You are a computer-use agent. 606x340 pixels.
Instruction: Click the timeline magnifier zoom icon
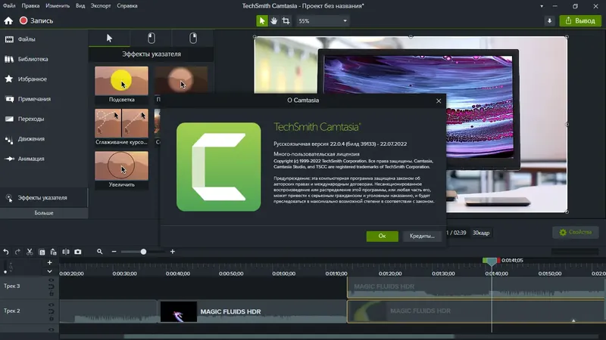[x=100, y=252]
